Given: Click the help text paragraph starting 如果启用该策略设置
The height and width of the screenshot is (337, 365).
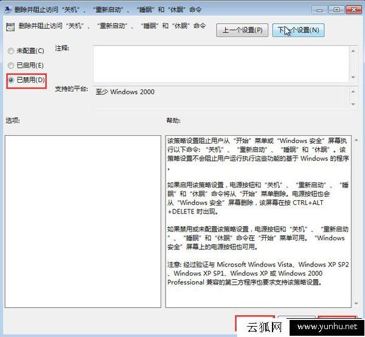Looking at the screenshot, I should [x=258, y=198].
